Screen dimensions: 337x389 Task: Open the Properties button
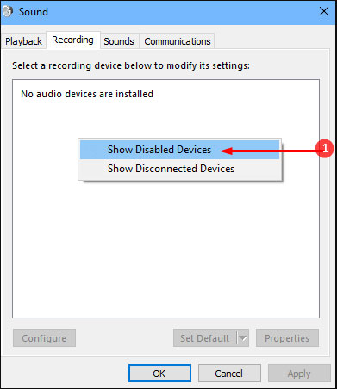coord(287,338)
